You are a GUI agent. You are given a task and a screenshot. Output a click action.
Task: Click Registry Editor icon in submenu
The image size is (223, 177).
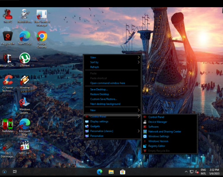[145, 146]
